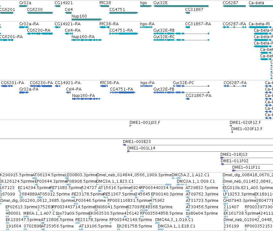The height and width of the screenshot is (231, 273).
Task: Click the DMG3A.1_1.B23.C1 EST label
Action: [x=115, y=181]
